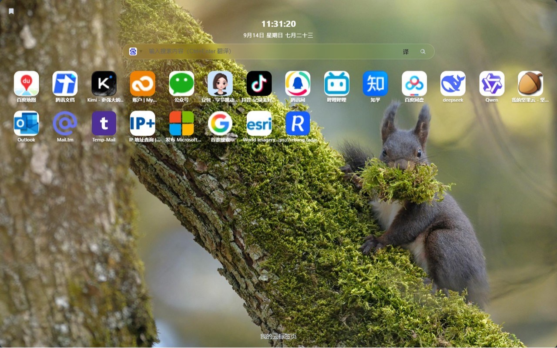Open the Temp-Mail shortcut

click(x=104, y=124)
